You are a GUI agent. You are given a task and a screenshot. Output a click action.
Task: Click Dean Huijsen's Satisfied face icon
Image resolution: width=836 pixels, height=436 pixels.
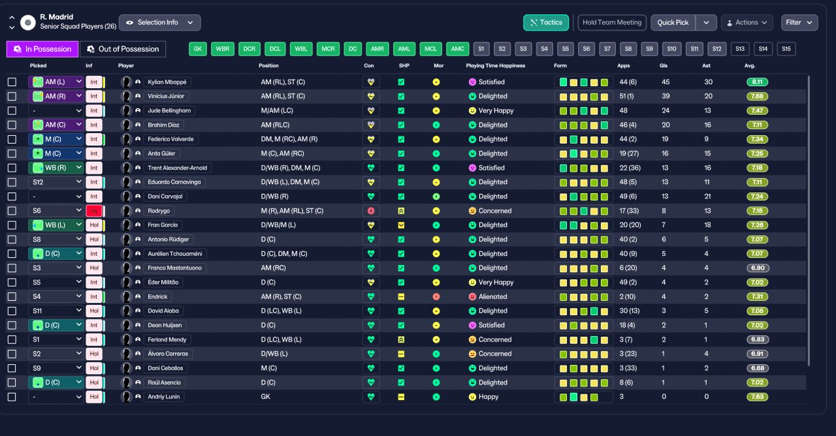(x=472, y=325)
